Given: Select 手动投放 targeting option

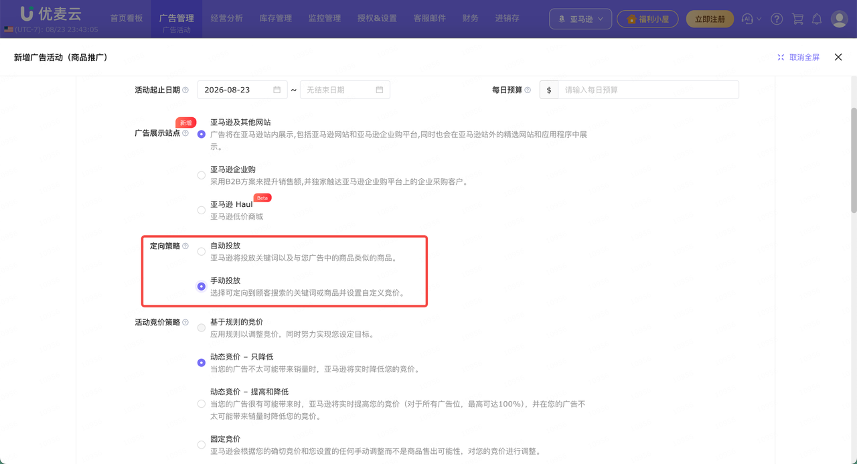Looking at the screenshot, I should point(202,287).
